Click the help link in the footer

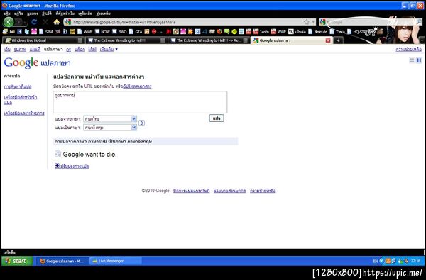pos(263,191)
